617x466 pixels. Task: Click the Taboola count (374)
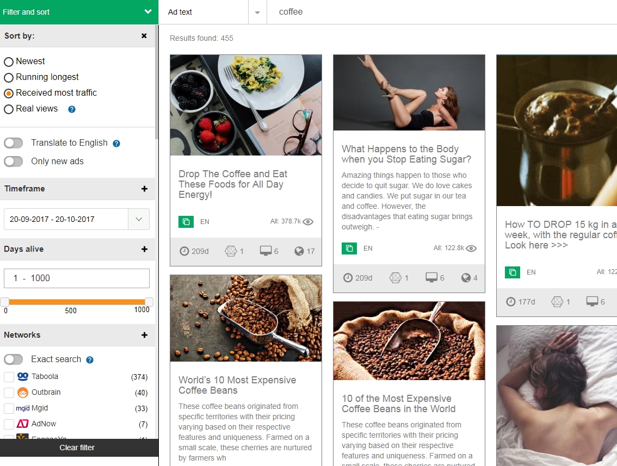(x=139, y=377)
